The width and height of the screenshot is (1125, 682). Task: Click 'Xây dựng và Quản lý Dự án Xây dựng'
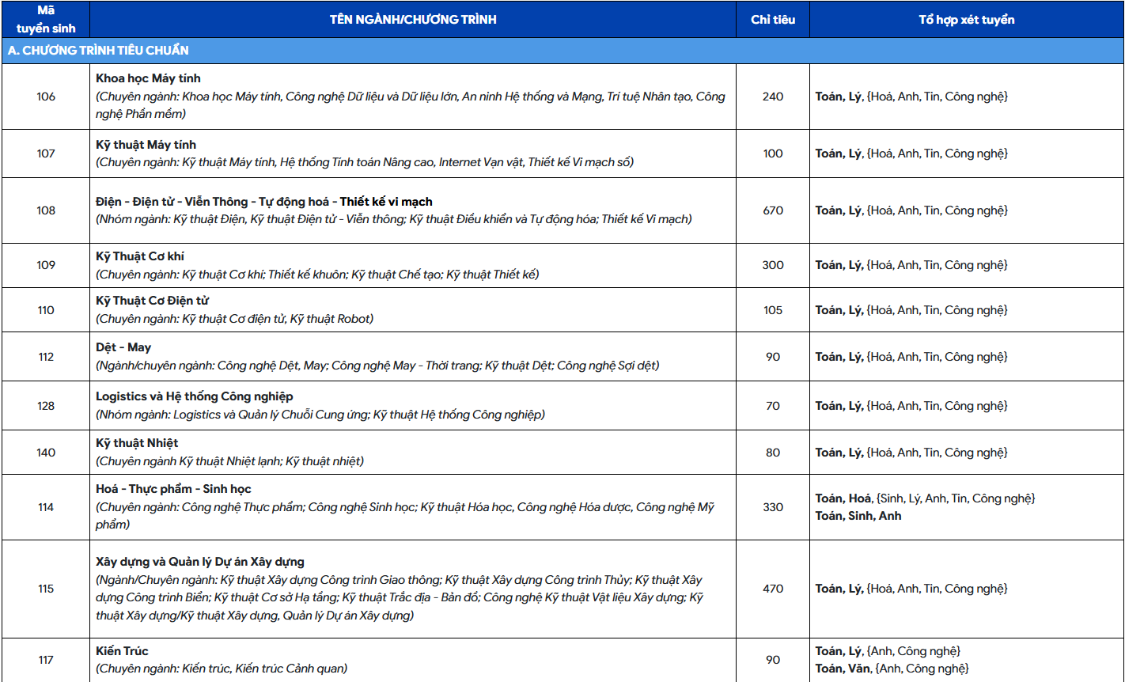point(200,562)
